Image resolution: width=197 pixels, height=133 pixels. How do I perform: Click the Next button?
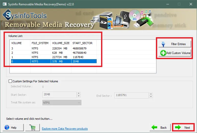183,127
